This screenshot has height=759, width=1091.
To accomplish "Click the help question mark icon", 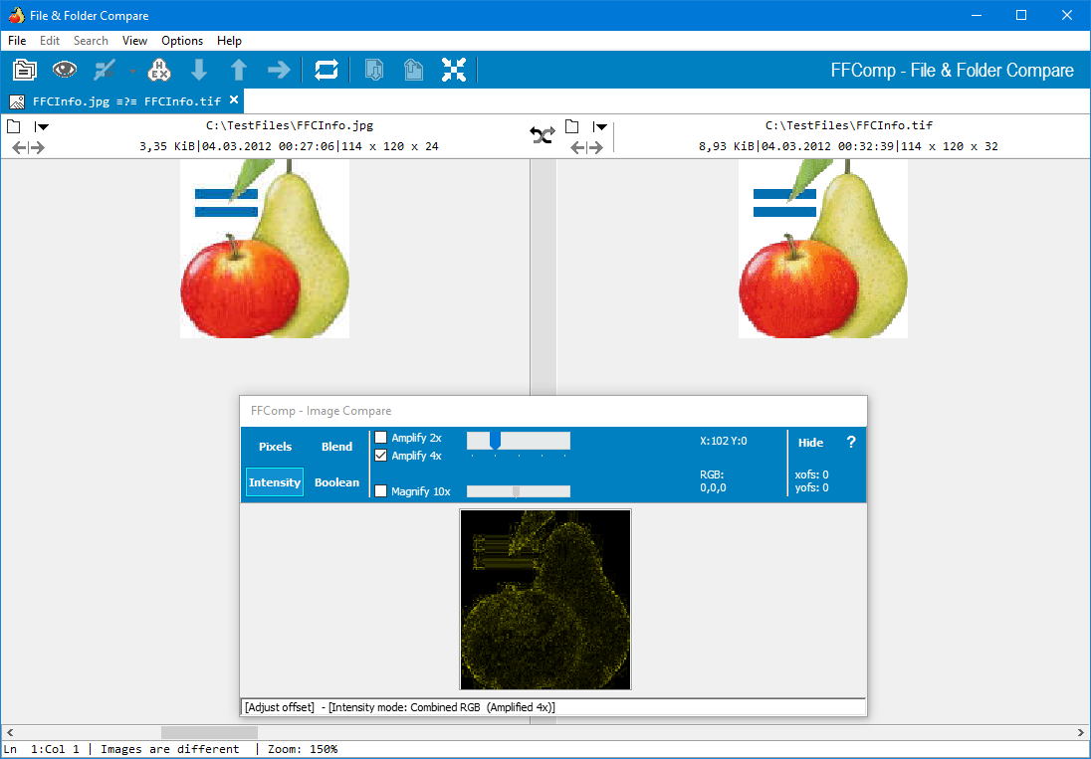I will click(x=851, y=443).
